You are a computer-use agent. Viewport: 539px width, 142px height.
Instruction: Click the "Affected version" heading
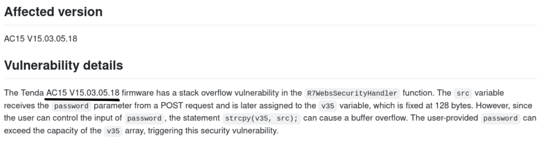click(x=53, y=12)
